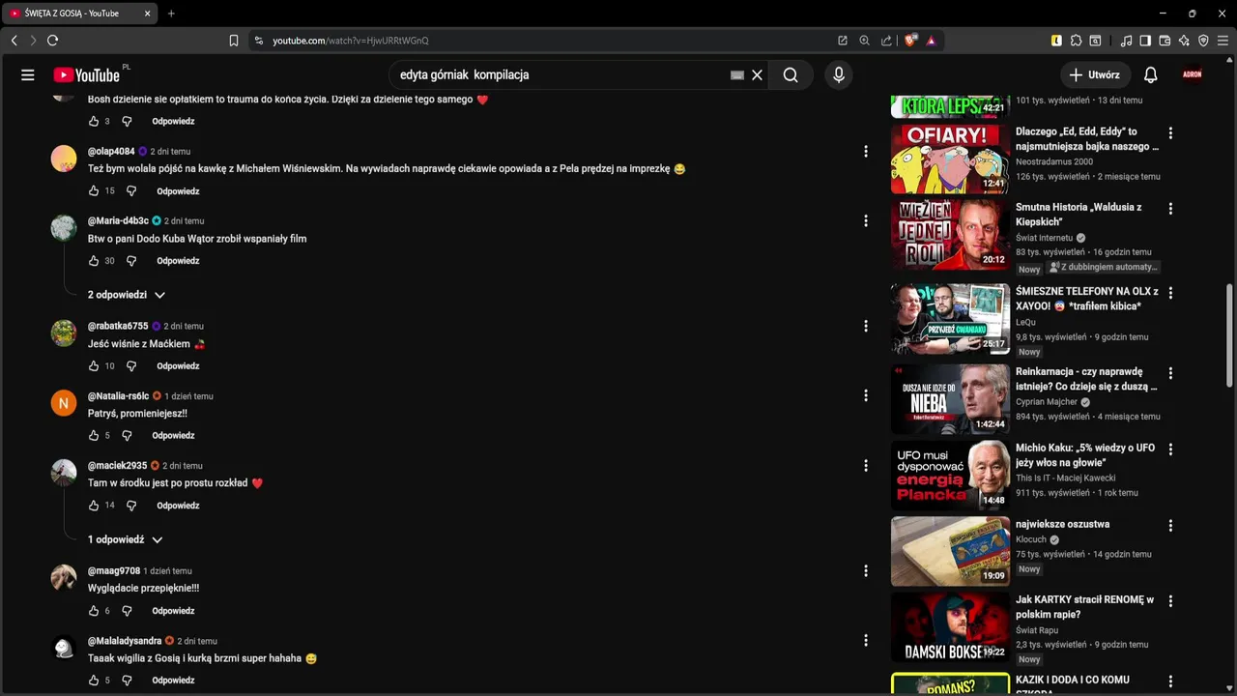Toggle the browser sidebar panel icon
The height and width of the screenshot is (696, 1237).
point(1145,41)
